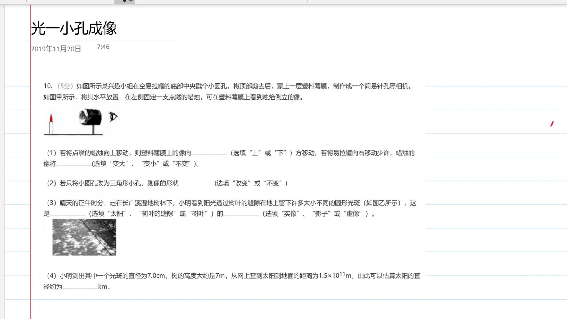
Task: Click the blank in question (2)
Action: click(196, 183)
